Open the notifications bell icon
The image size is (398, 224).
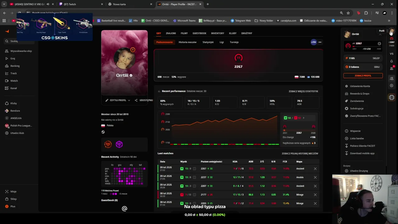(391, 61)
